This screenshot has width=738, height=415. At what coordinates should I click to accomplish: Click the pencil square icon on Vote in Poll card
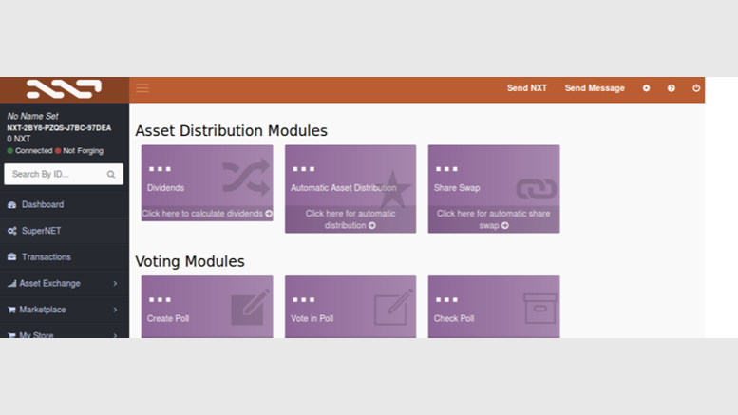(x=394, y=308)
